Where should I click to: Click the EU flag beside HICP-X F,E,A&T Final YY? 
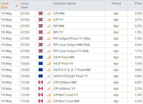coord(41,76)
